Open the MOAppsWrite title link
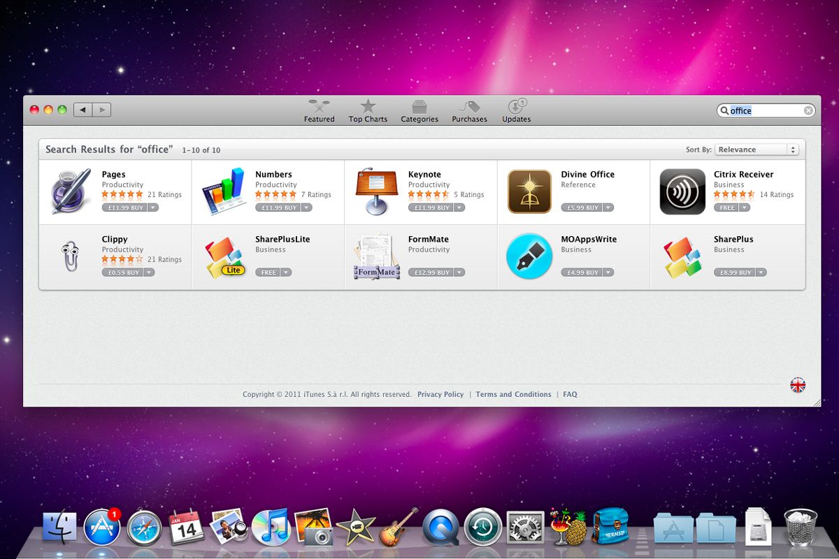Image resolution: width=839 pixels, height=559 pixels. pos(589,239)
